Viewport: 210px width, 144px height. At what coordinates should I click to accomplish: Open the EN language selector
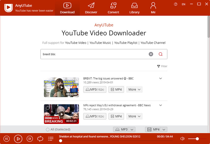pos(183,4)
